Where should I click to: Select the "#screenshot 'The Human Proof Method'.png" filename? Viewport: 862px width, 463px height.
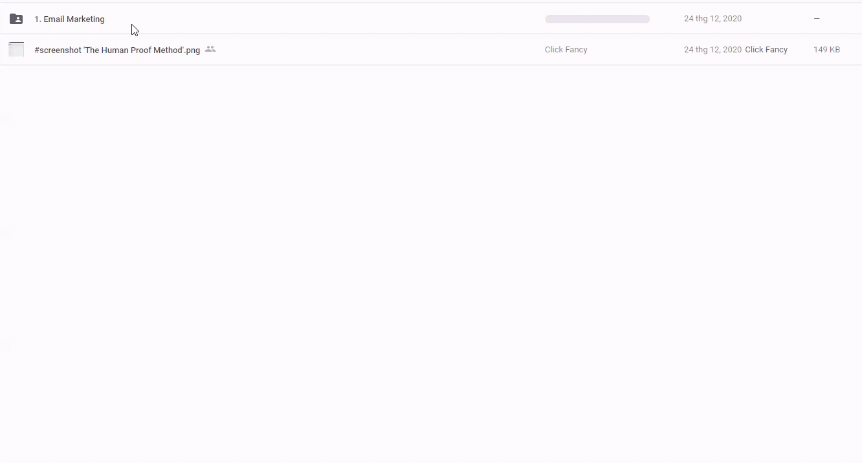tap(117, 50)
